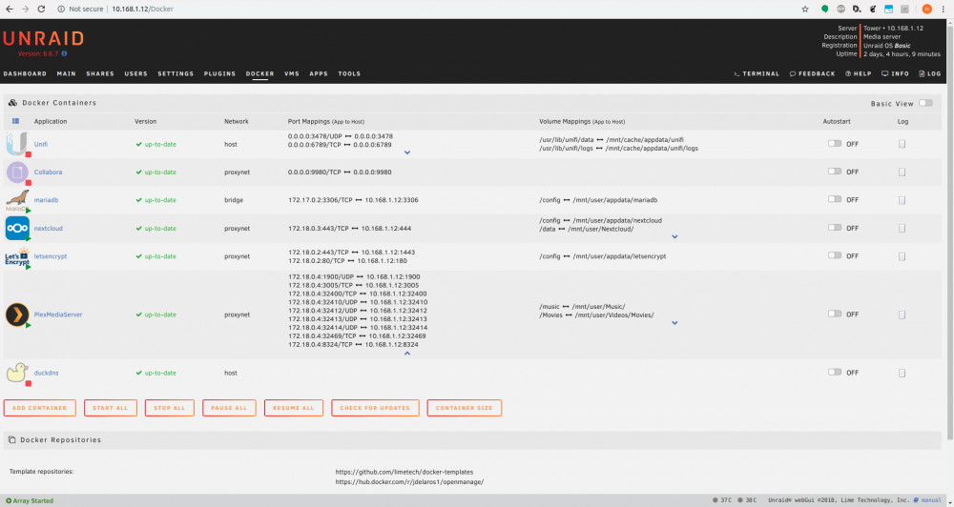Expand nextcloud volume mappings chevron
954x507 pixels.
coord(674,237)
